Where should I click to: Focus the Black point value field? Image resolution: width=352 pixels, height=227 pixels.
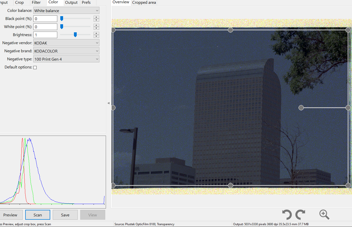click(x=45, y=19)
